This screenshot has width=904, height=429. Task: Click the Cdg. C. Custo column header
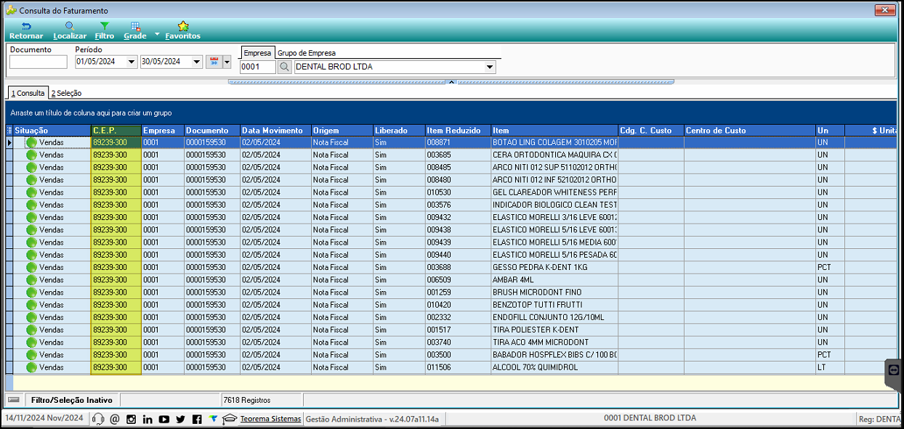[650, 130]
